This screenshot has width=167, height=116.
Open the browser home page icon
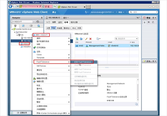pyautogui.click(x=150, y=7)
